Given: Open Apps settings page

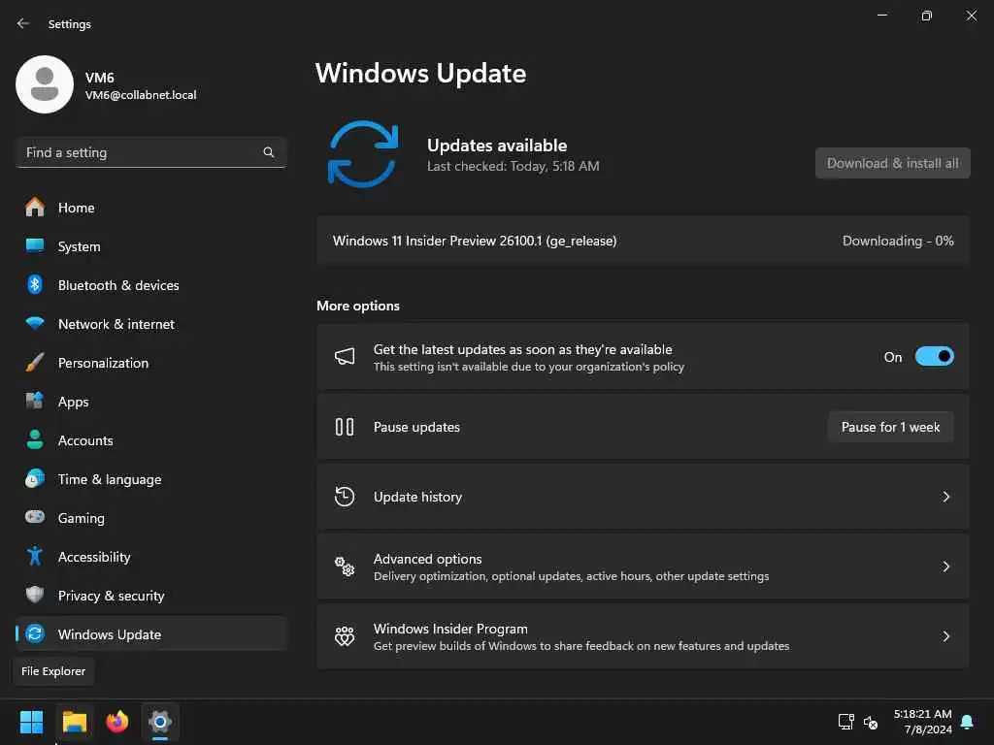Looking at the screenshot, I should tap(150, 401).
